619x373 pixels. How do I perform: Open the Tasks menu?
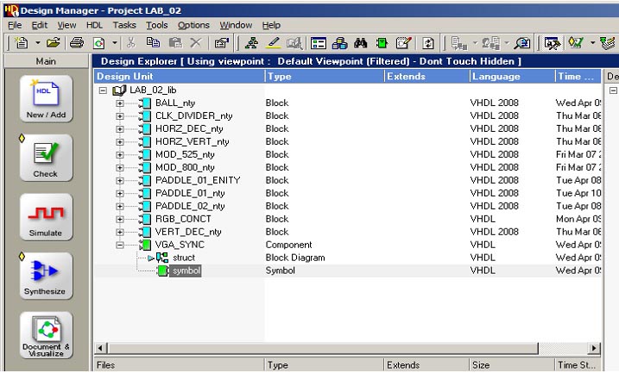(x=124, y=25)
